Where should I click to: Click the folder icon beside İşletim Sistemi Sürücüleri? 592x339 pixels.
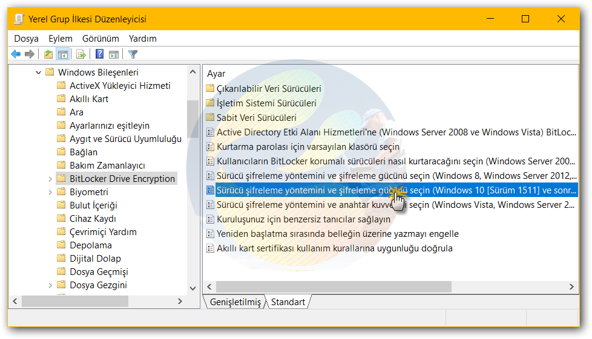tap(210, 103)
